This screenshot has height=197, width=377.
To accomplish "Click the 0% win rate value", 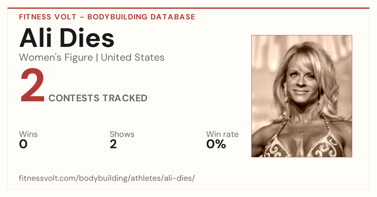I will (x=216, y=144).
